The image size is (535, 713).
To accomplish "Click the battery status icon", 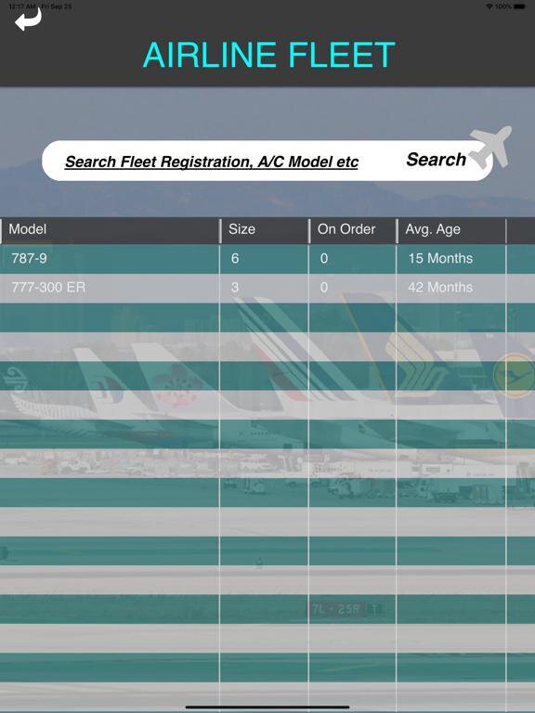I will [x=519, y=6].
